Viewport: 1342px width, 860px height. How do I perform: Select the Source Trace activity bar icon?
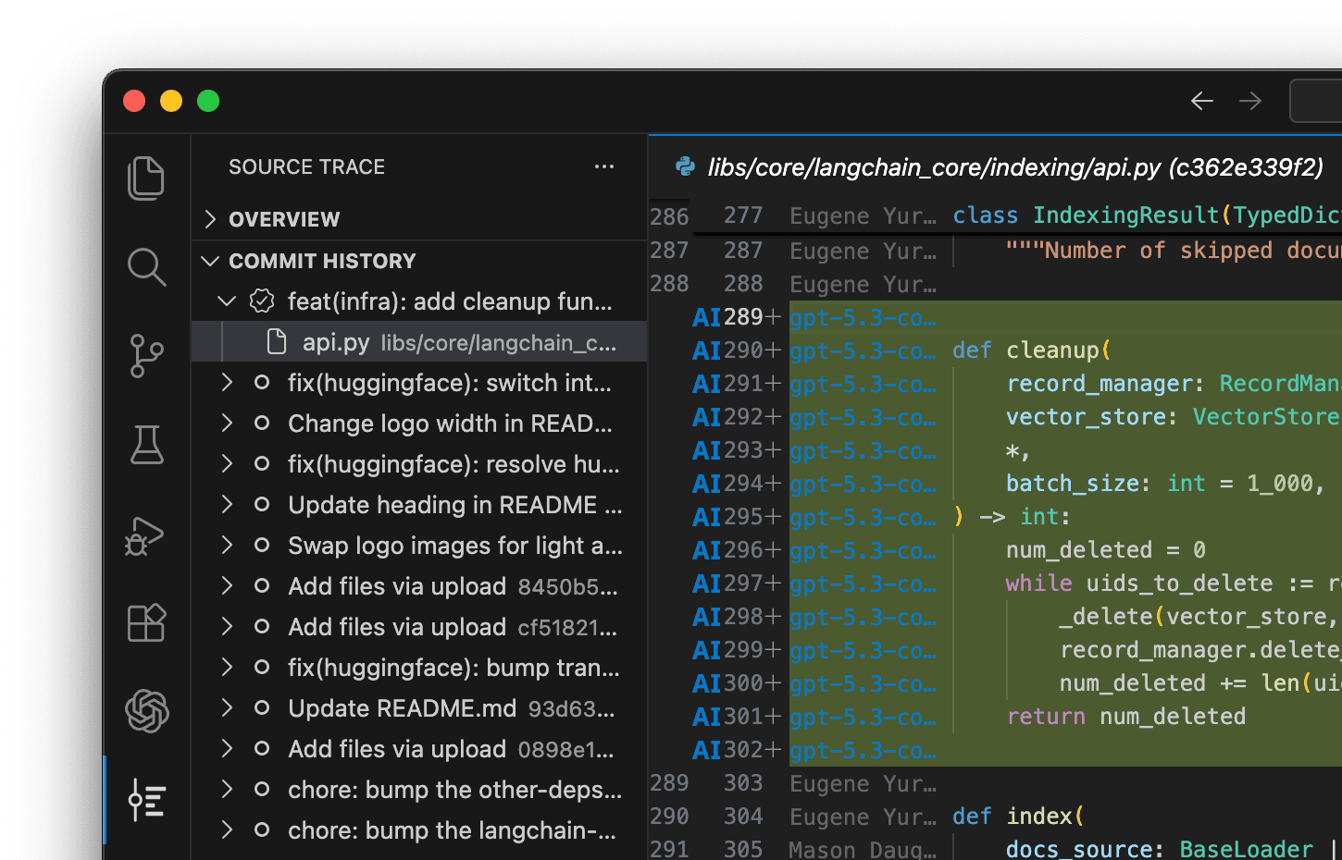pos(146,801)
